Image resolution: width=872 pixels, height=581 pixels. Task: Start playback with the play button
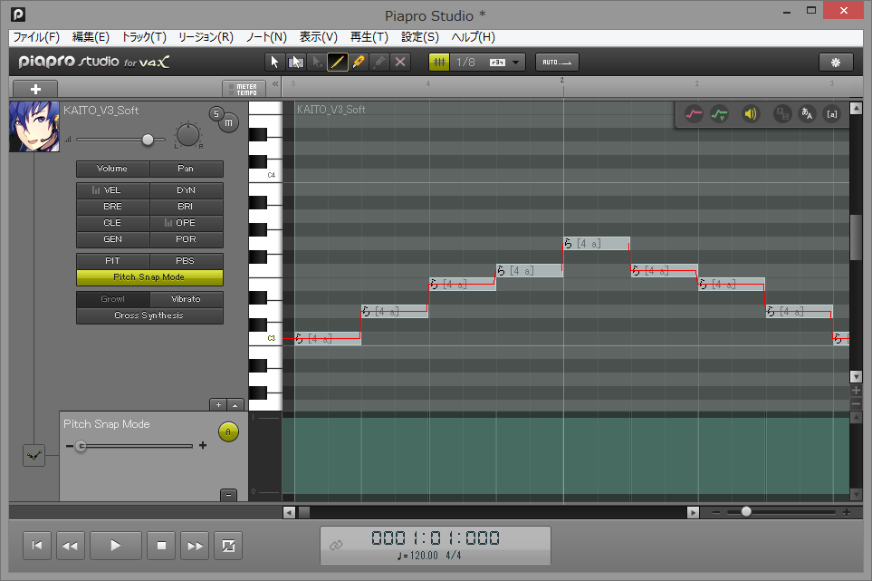point(116,546)
